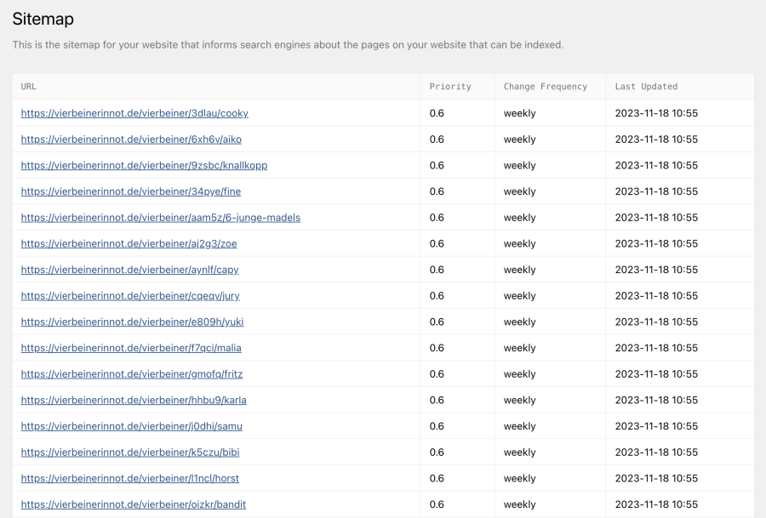The image size is (766, 518).
Task: Open the l1ncl/horst URL
Action: 130,479
